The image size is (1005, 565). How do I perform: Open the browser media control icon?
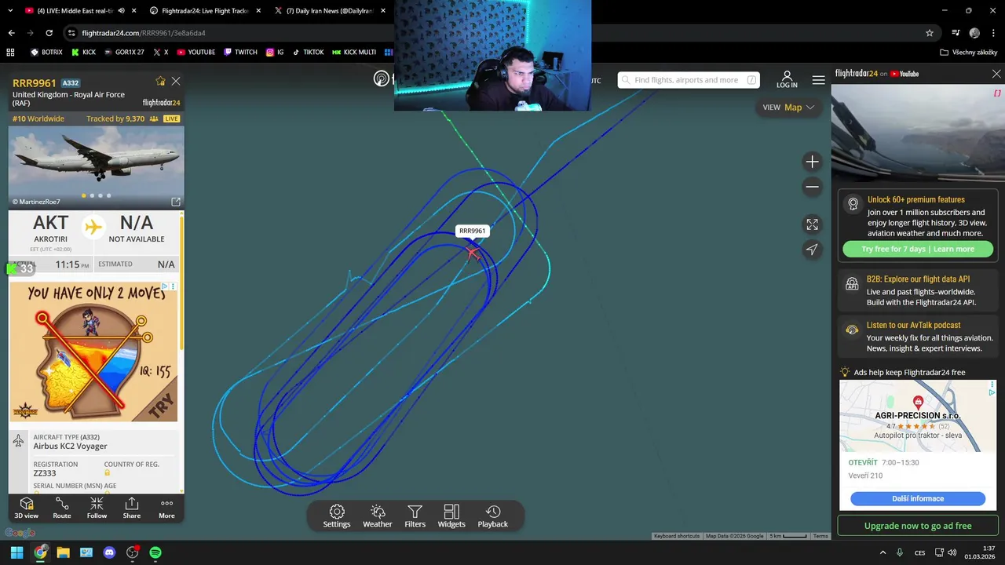click(956, 33)
